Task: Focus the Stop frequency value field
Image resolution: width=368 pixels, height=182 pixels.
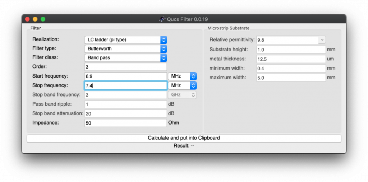Action: click(x=126, y=85)
